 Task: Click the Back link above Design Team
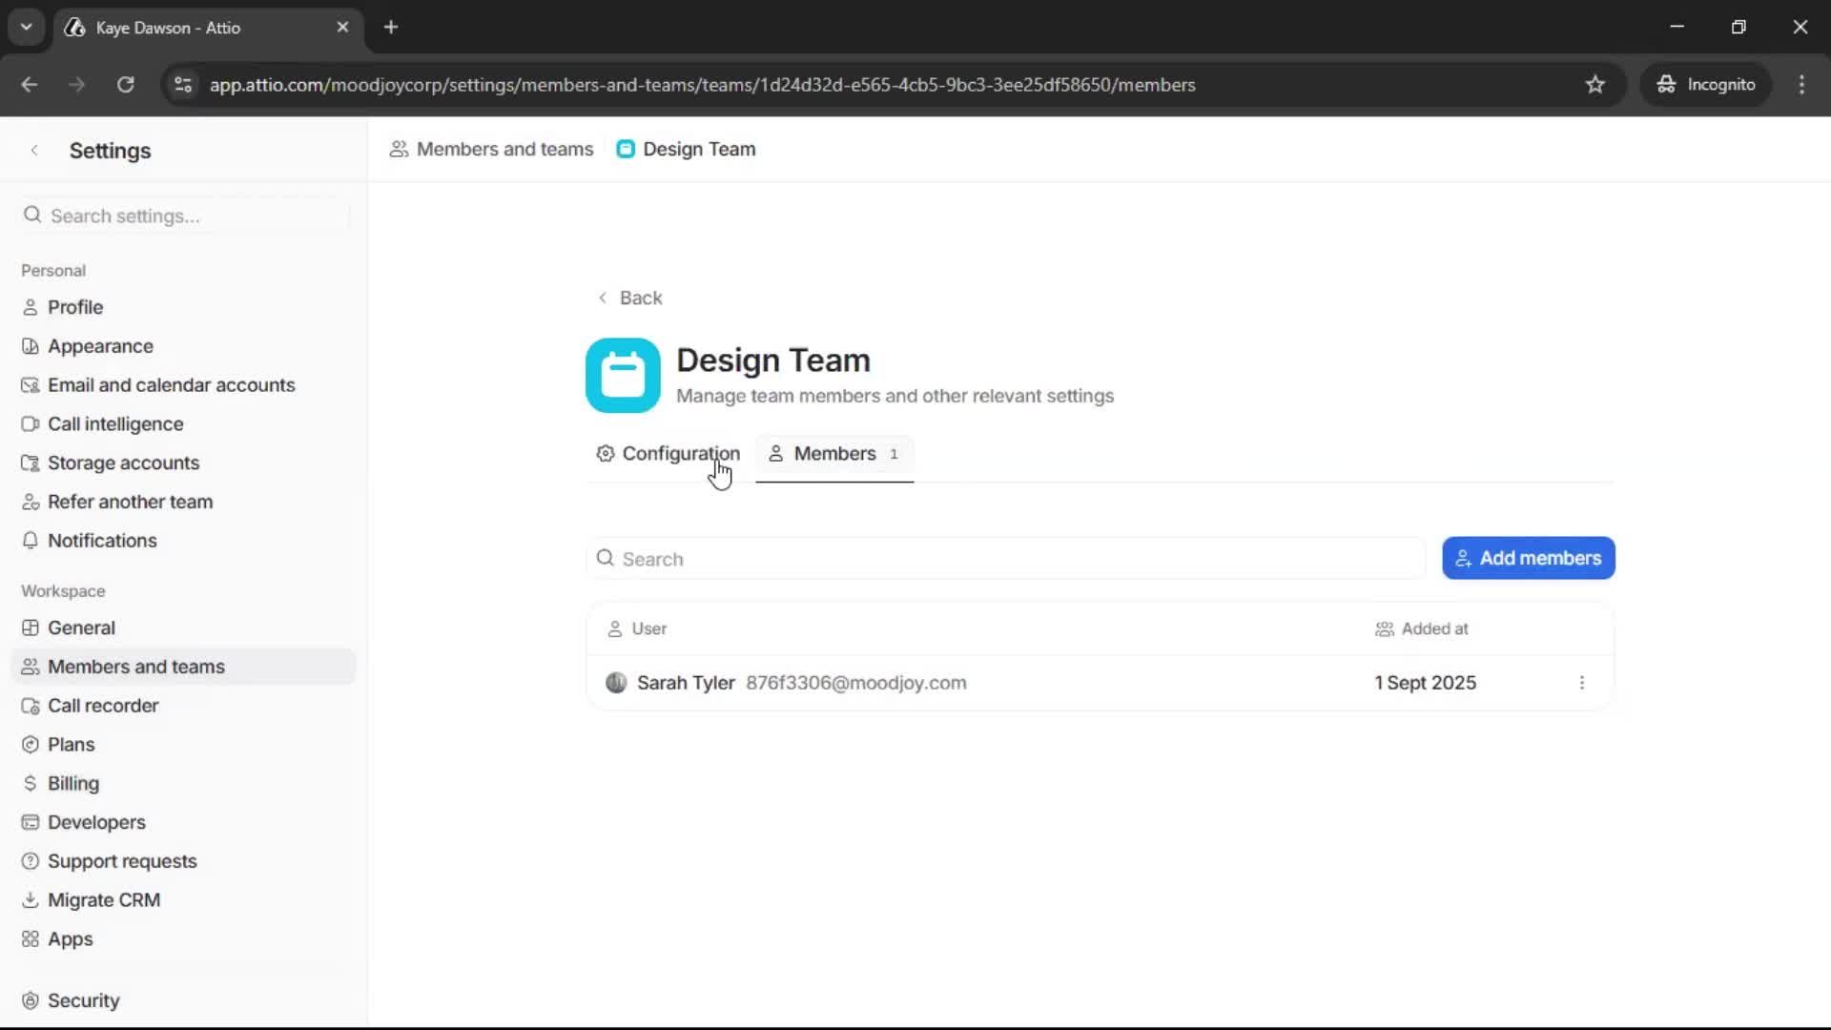631,298
